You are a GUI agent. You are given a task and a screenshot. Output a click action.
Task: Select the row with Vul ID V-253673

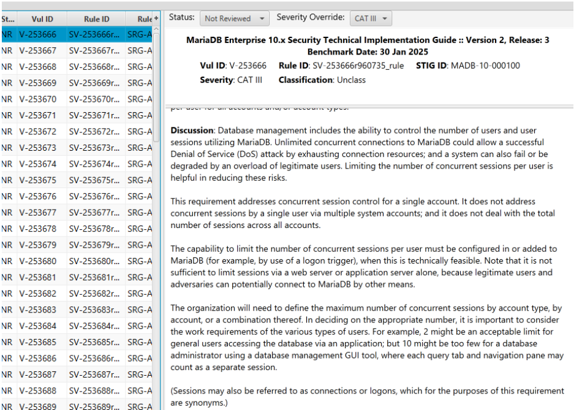37,148
